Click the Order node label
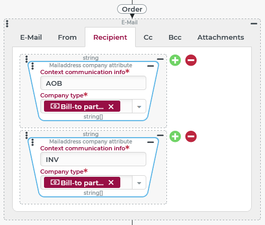This screenshot has height=225, width=265. pos(132,9)
